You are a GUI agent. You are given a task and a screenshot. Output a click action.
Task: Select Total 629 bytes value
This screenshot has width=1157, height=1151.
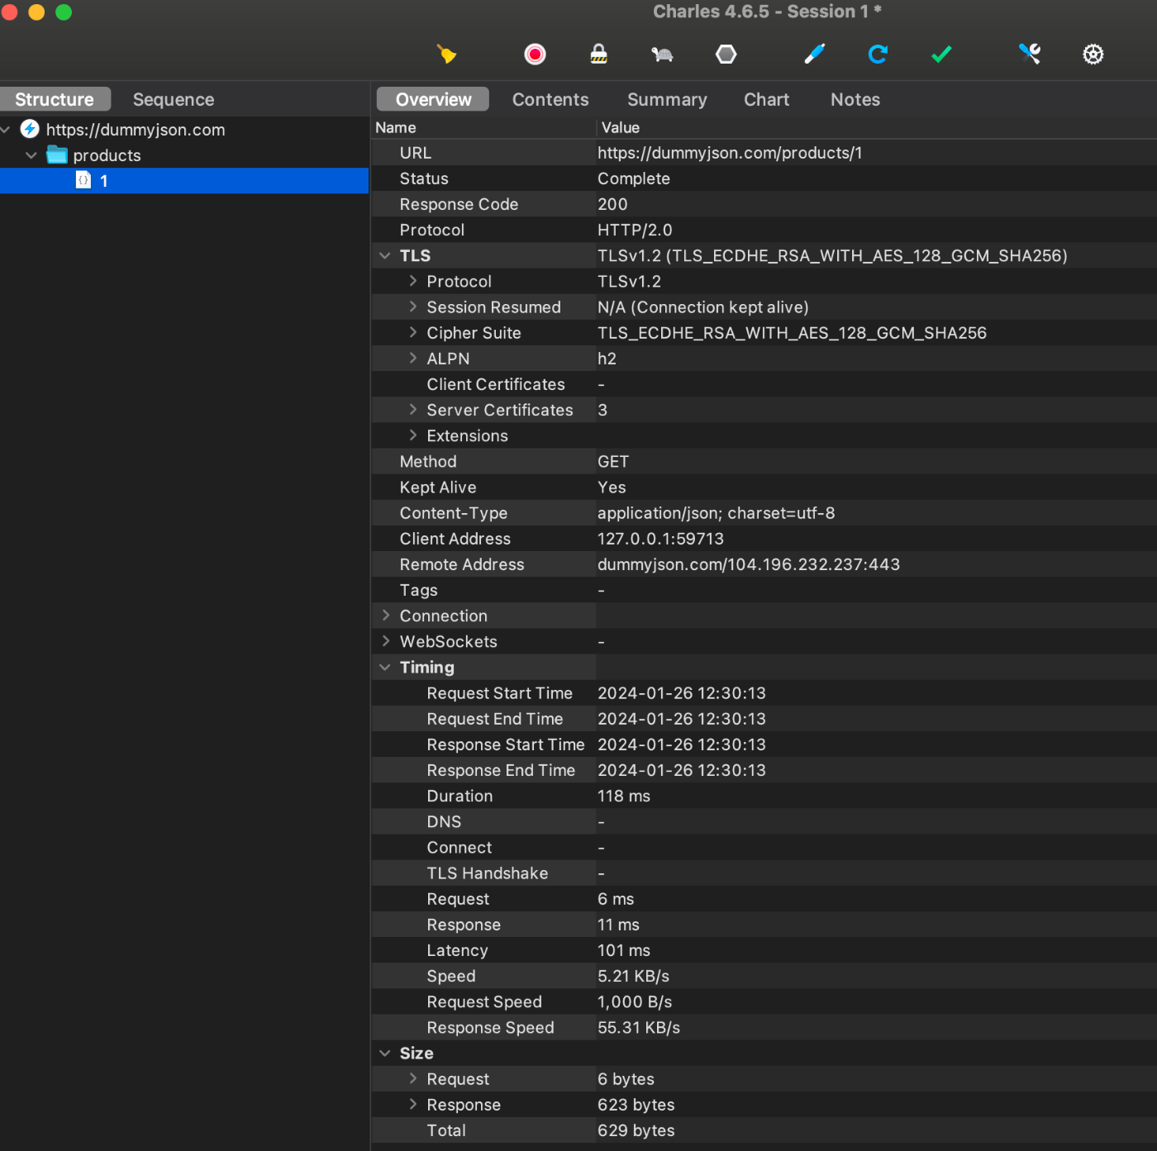[636, 1130]
